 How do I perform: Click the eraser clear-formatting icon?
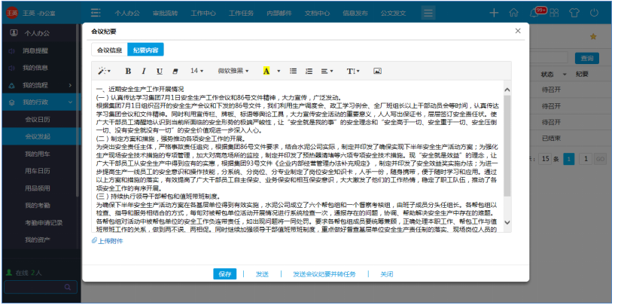[x=175, y=71]
